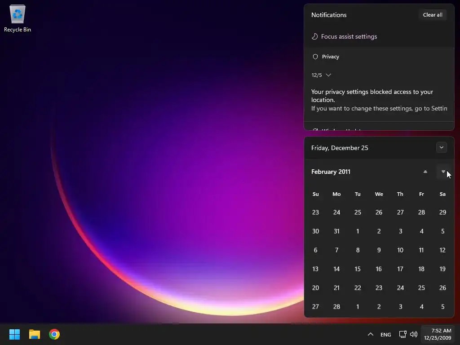
Task: Select March 1 in the last row
Action: (358, 306)
